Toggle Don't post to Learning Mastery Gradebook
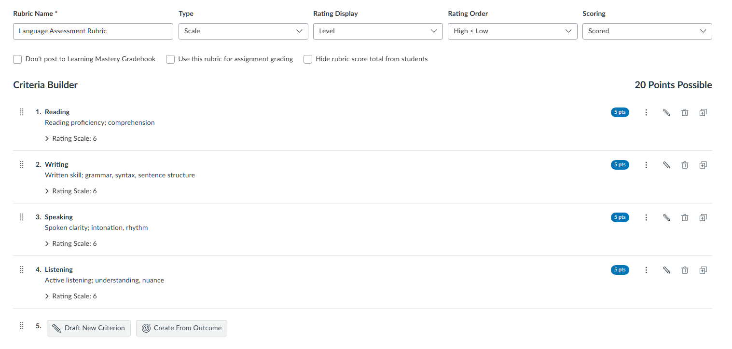Image resolution: width=732 pixels, height=349 pixels. pos(17,59)
